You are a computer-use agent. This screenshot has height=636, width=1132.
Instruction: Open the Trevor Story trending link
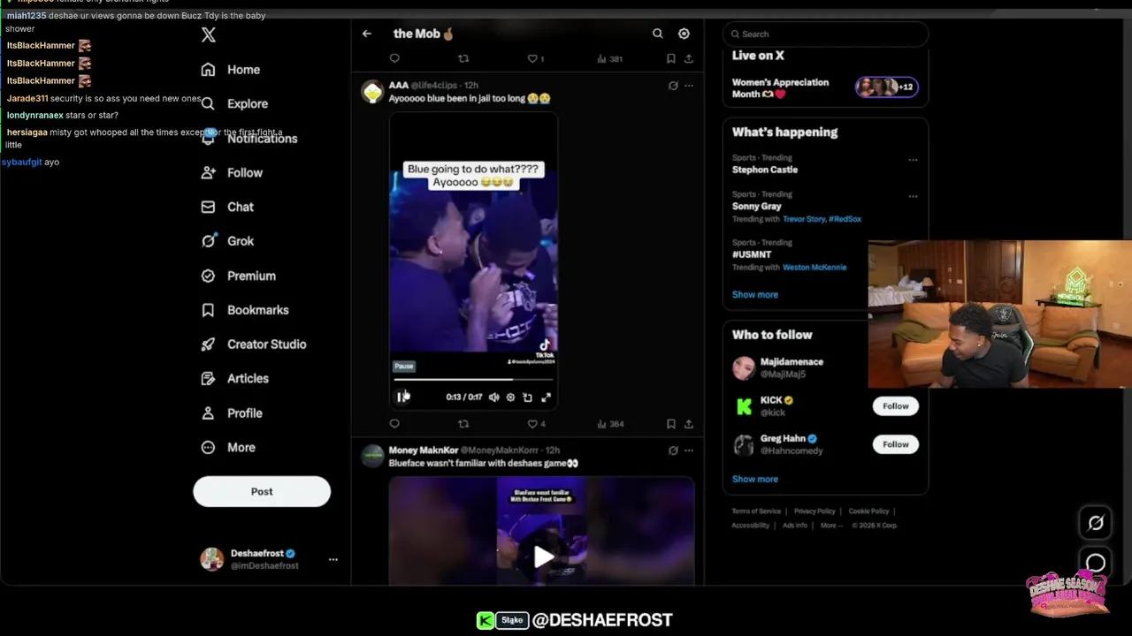[x=804, y=219]
